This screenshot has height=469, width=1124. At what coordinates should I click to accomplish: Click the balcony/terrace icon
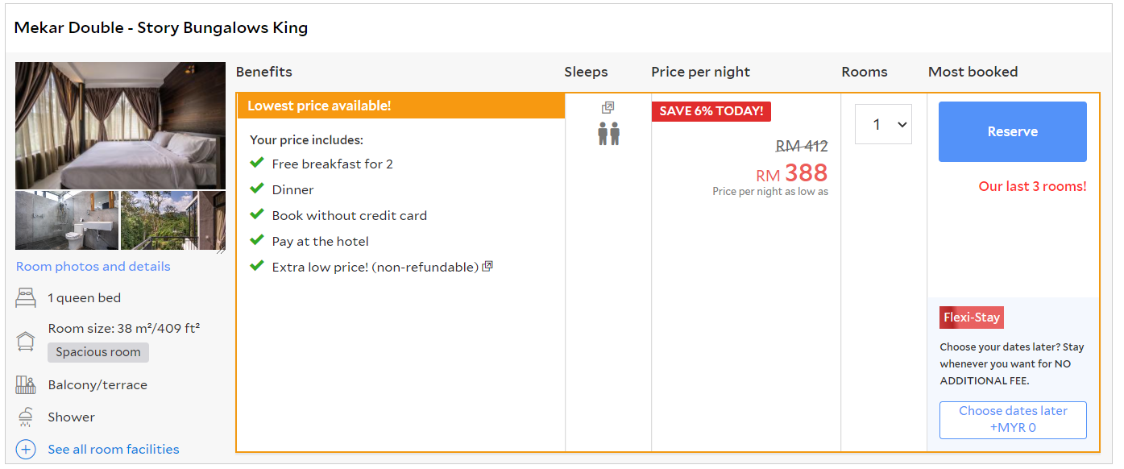point(26,385)
